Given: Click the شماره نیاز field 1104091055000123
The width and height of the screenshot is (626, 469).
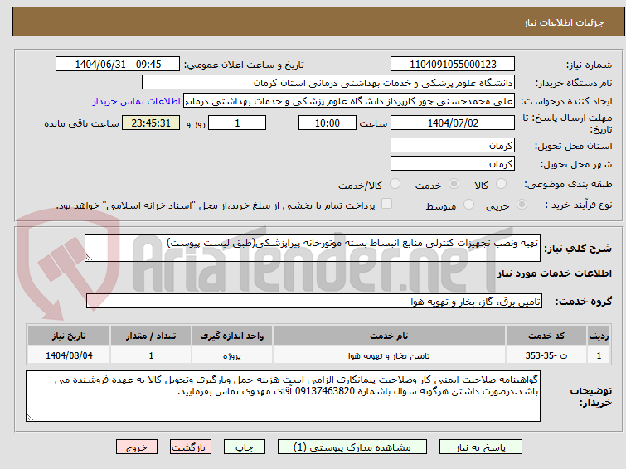Looking at the screenshot, I should [x=453, y=65].
